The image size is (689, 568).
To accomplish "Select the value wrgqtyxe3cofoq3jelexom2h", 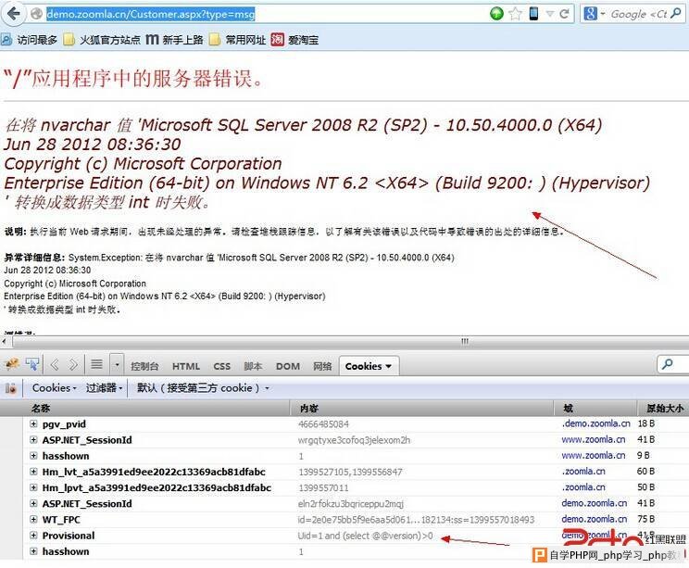I will tap(354, 440).
